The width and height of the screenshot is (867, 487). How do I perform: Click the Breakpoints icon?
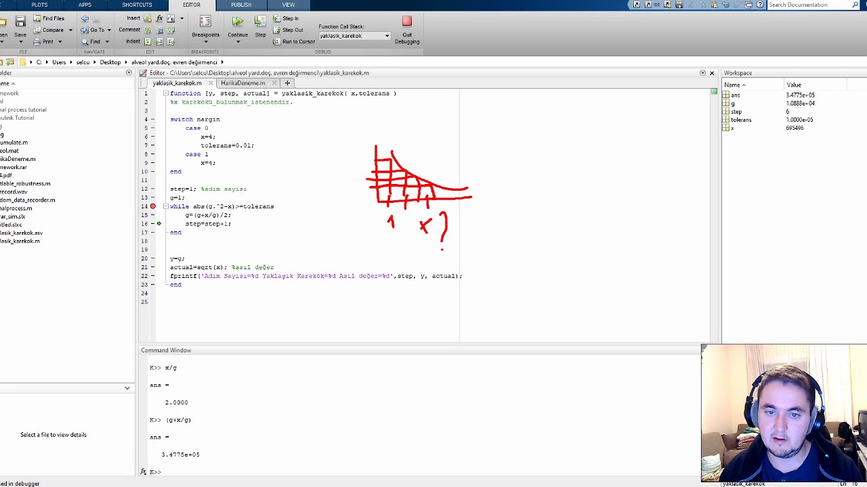(205, 22)
